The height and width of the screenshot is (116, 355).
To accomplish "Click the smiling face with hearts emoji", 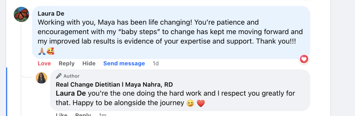I will point(50,52).
